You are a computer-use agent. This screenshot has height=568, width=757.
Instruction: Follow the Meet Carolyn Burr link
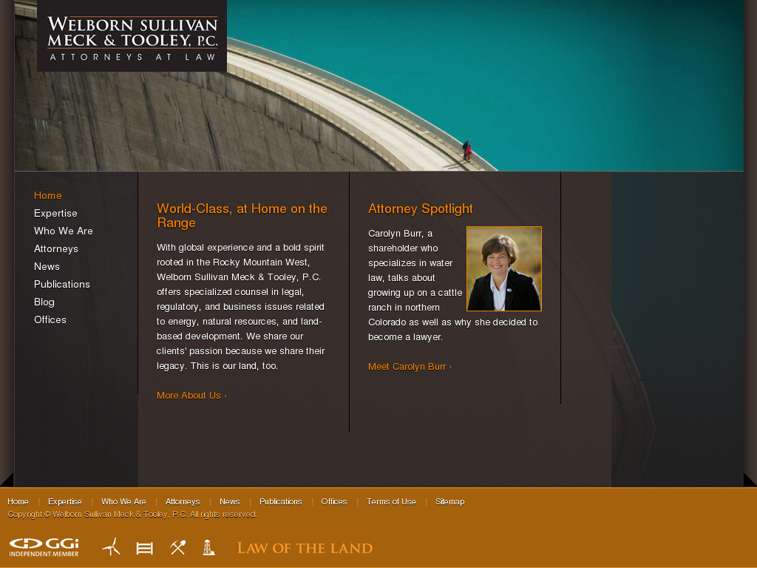pos(410,367)
